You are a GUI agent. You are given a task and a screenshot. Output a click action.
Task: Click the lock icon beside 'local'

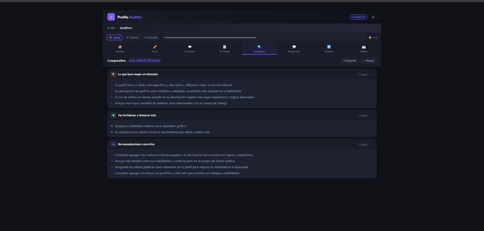[370, 37]
